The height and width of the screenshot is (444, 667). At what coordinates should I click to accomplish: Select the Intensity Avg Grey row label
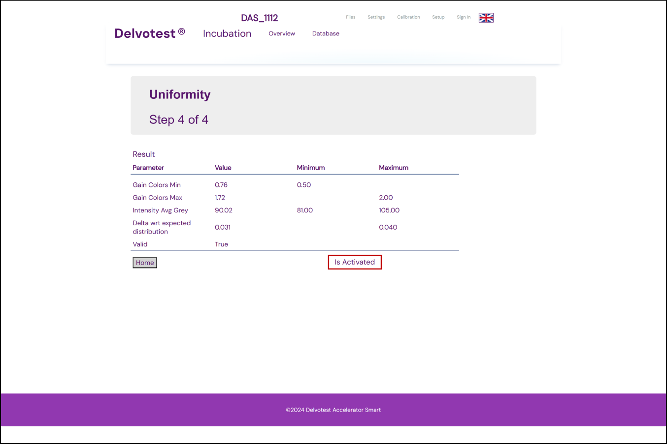(160, 210)
